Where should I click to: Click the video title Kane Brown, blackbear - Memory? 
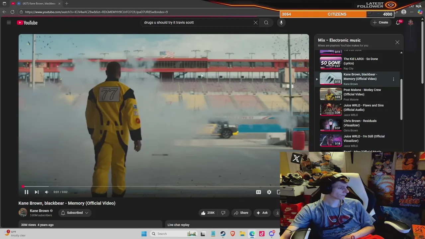(67, 203)
